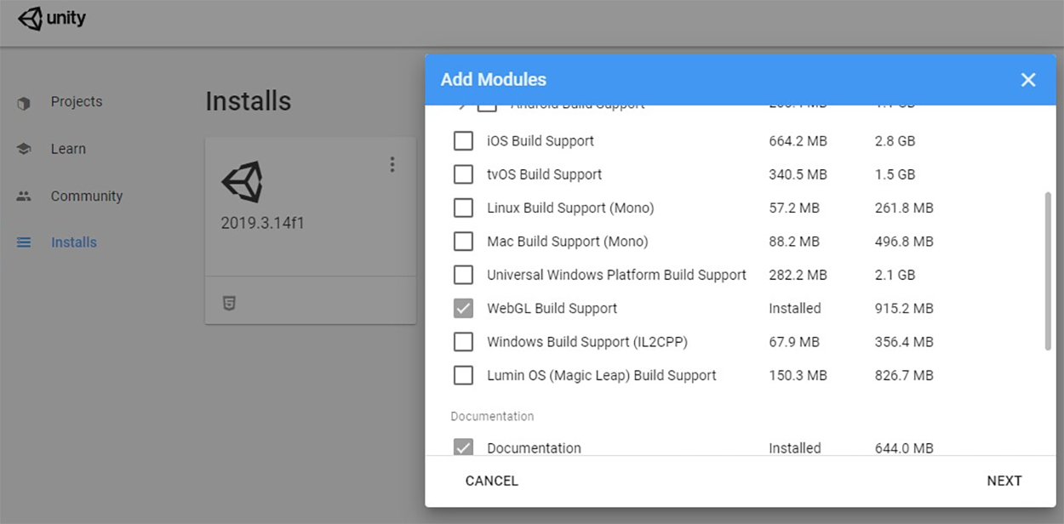Expand the Android Build Support arrow
The width and height of the screenshot is (1064, 524).
(x=462, y=107)
